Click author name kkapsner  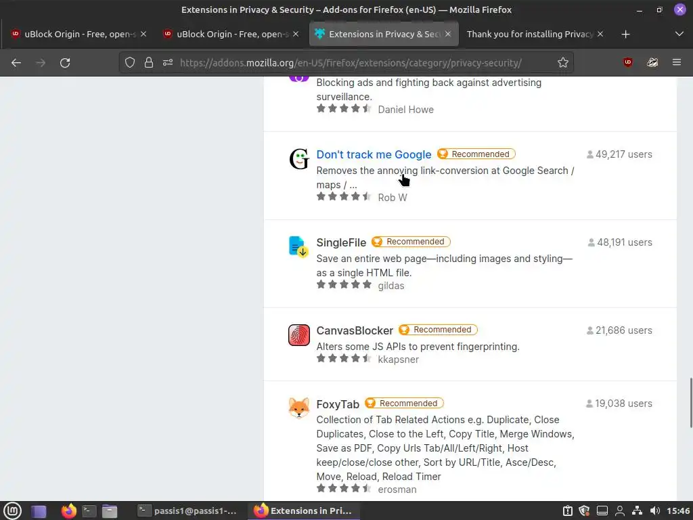click(398, 360)
